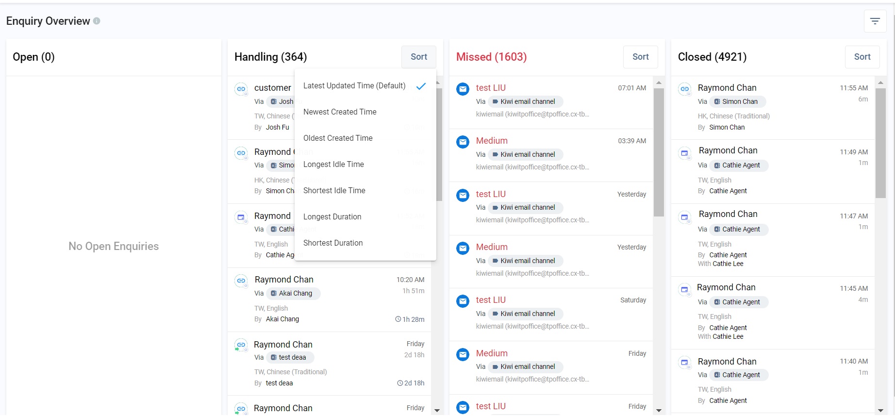Viewport: 895px width, 416px height.
Task: Click the email icon of 07:01 AM test LIU
Action: 463,89
